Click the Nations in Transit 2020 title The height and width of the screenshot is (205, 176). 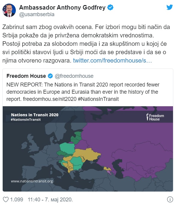point(35,115)
